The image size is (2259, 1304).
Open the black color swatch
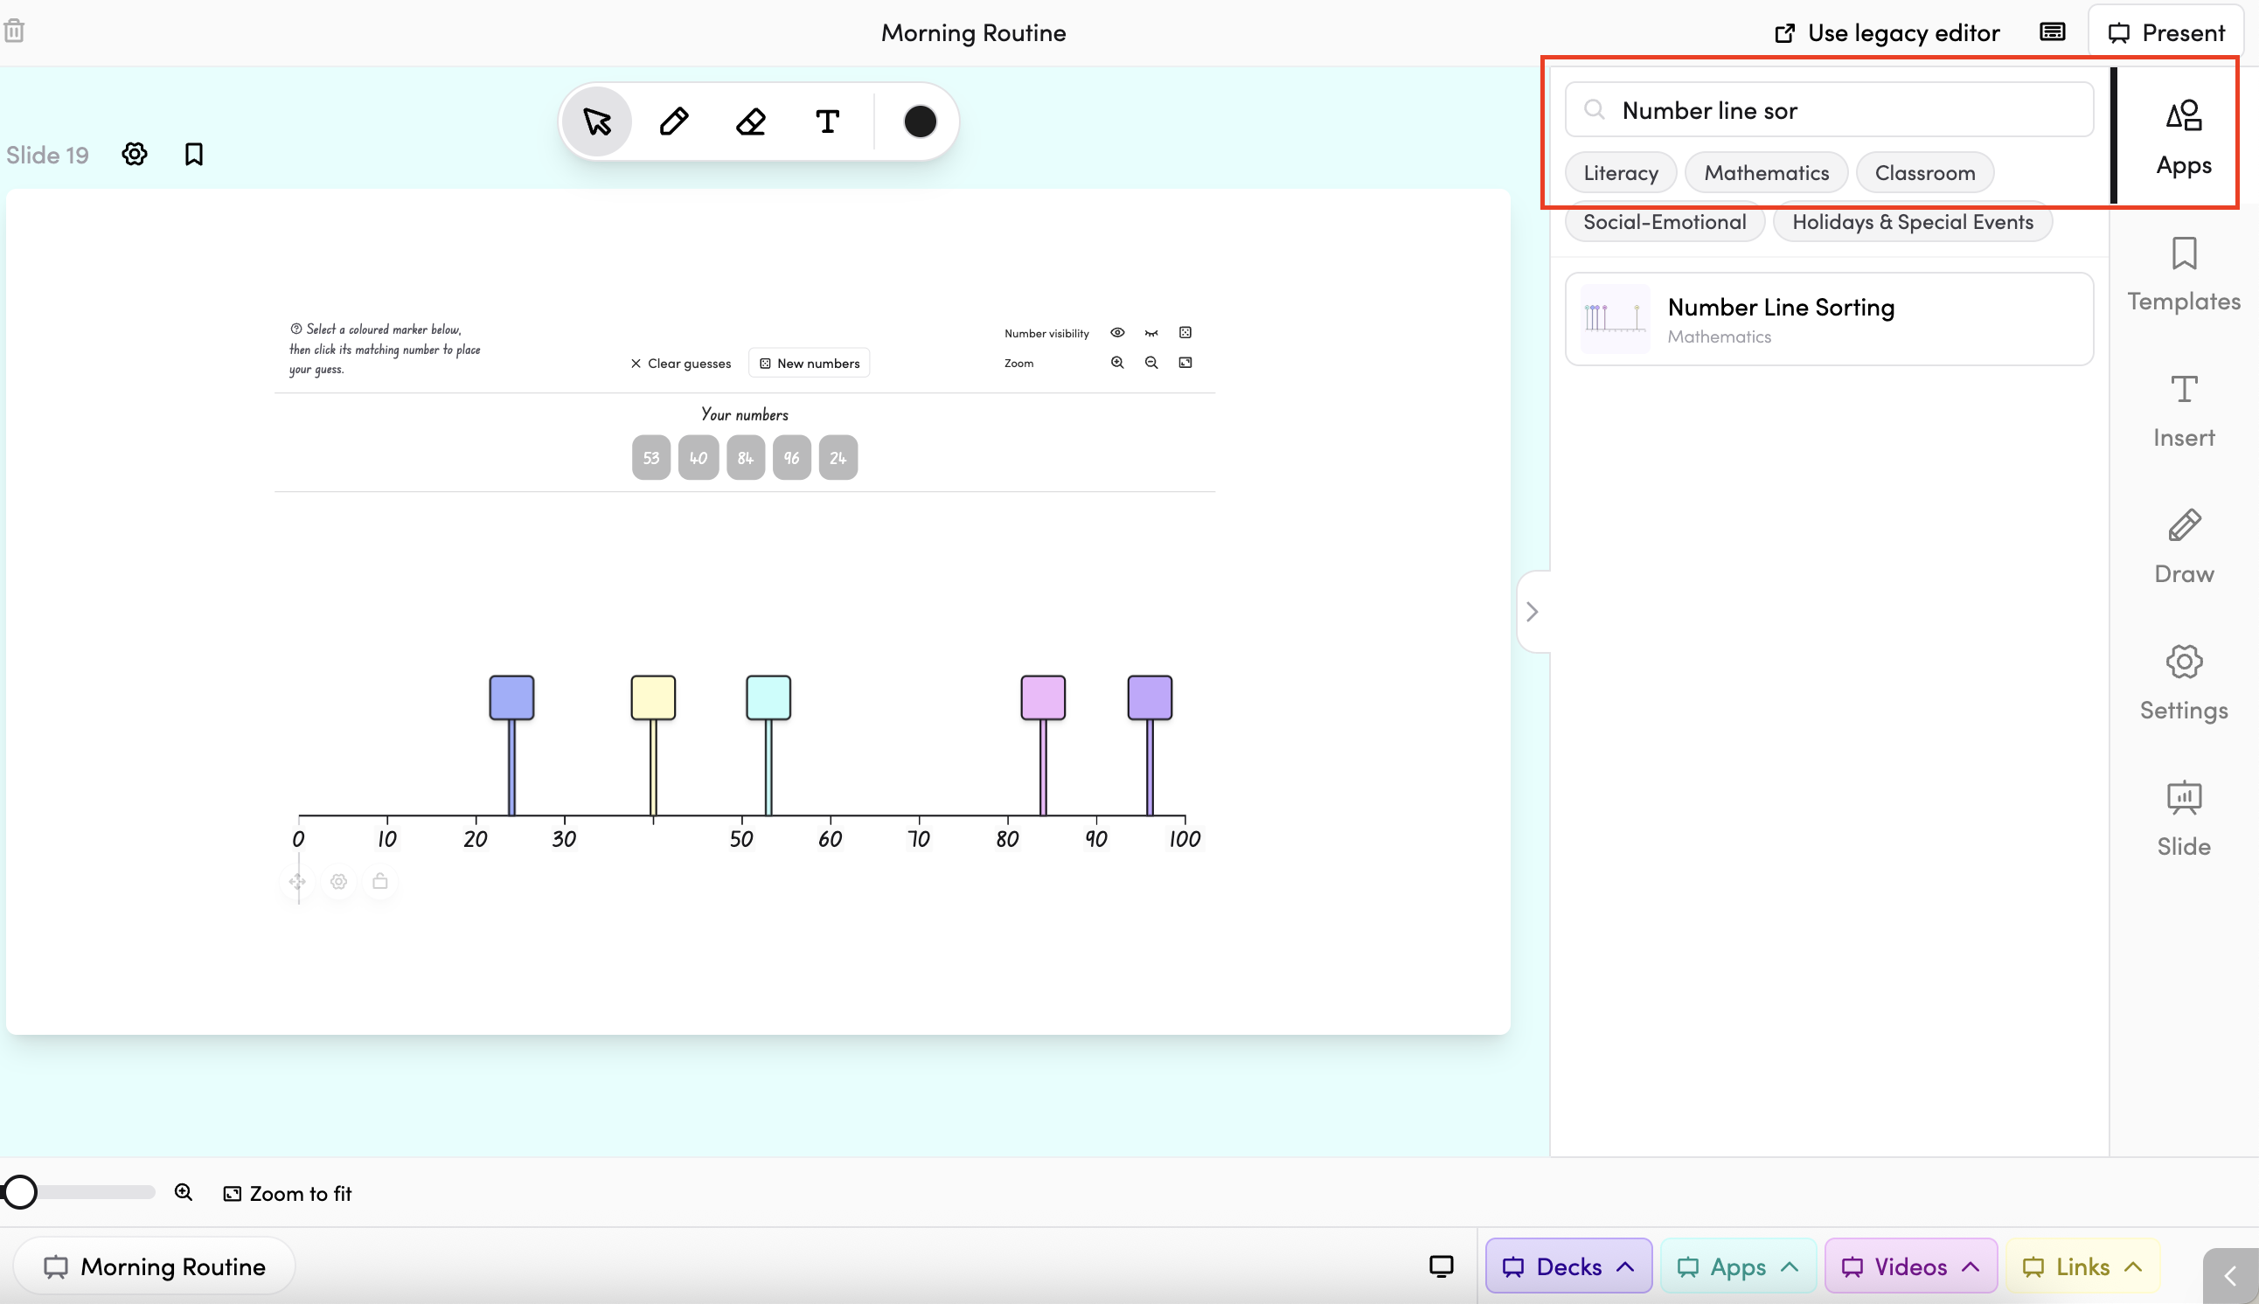click(920, 121)
